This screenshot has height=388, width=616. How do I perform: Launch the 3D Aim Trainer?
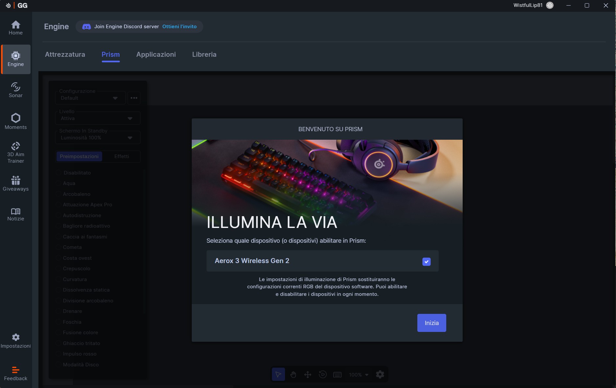(15, 153)
